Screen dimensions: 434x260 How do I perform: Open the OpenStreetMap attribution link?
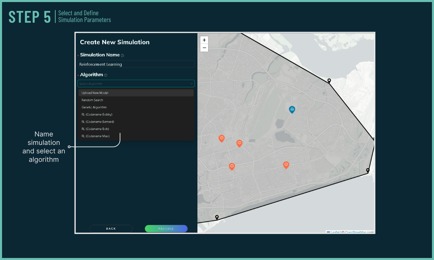355,232
